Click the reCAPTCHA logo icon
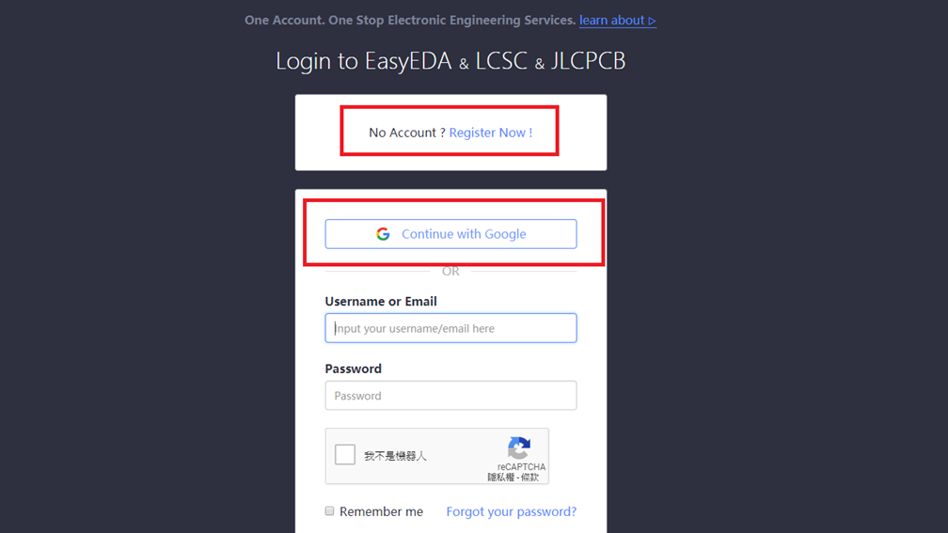The height and width of the screenshot is (533, 948). pyautogui.click(x=519, y=447)
